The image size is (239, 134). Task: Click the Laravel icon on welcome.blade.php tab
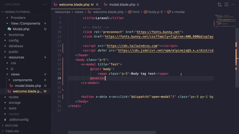56,4
